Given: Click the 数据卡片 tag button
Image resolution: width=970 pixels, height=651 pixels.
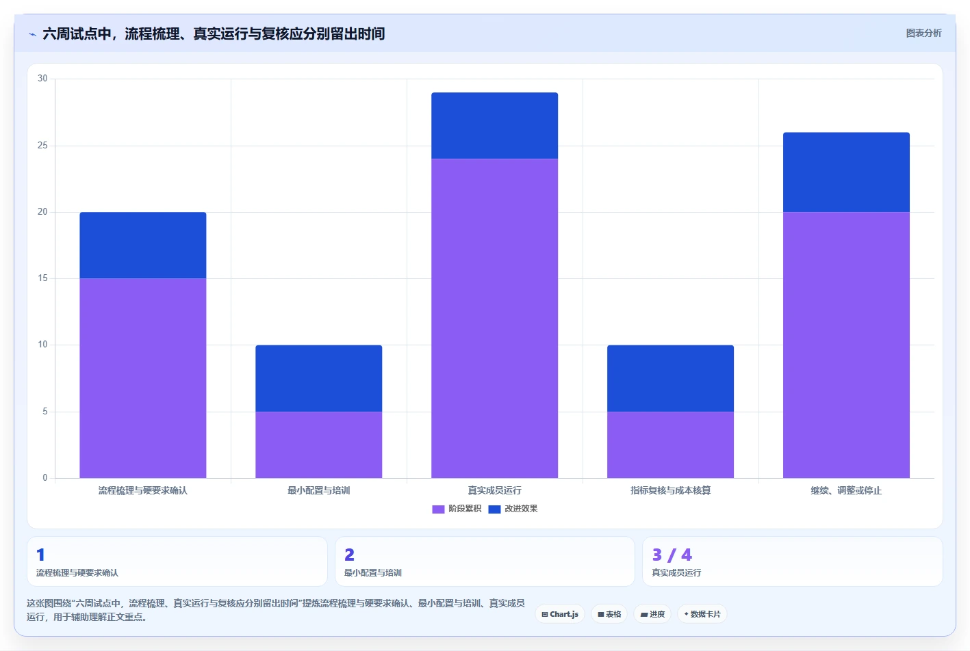Looking at the screenshot, I should [702, 614].
